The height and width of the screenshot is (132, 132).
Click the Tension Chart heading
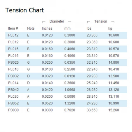point(24,10)
